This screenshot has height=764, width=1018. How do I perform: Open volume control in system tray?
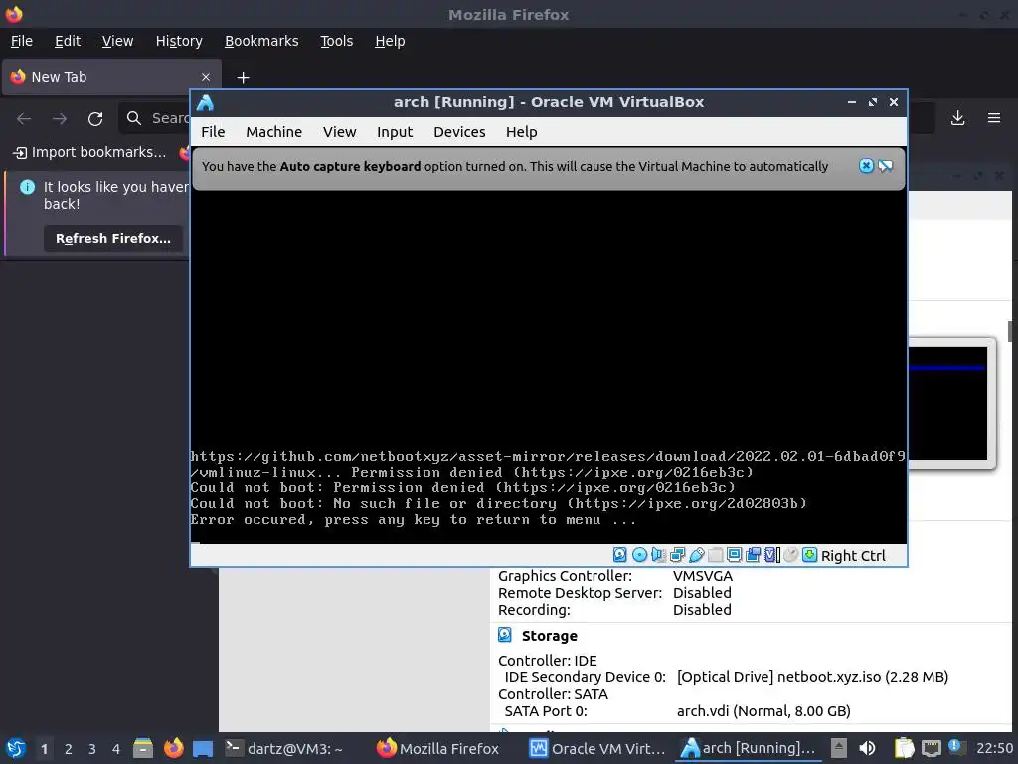click(x=867, y=748)
